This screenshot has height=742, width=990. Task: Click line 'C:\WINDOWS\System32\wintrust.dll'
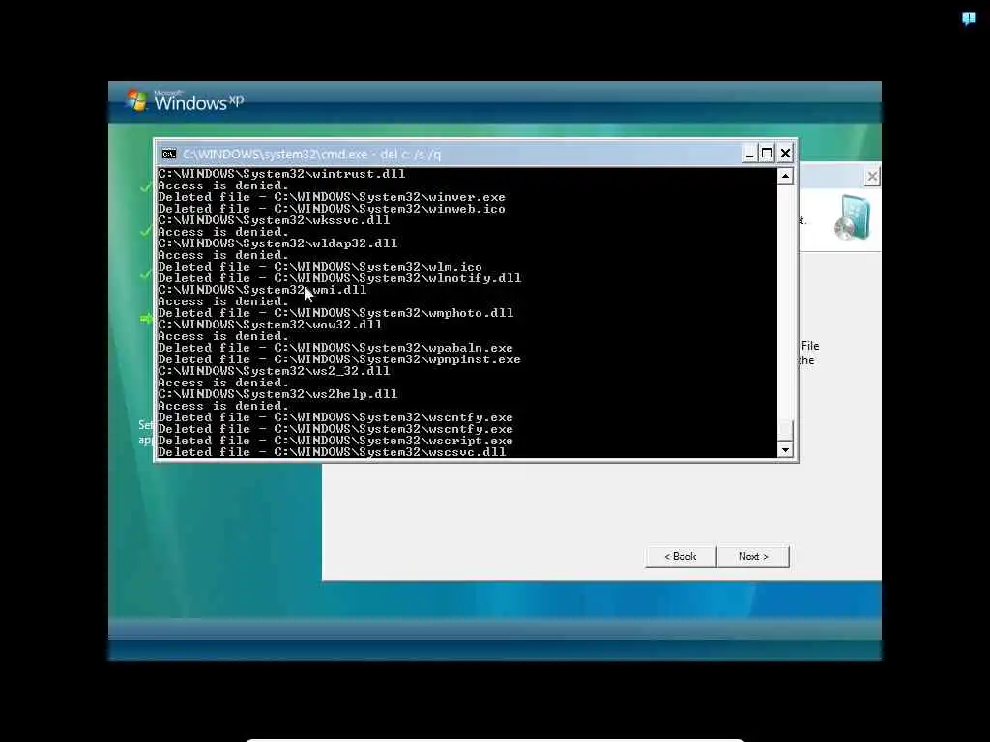click(281, 174)
